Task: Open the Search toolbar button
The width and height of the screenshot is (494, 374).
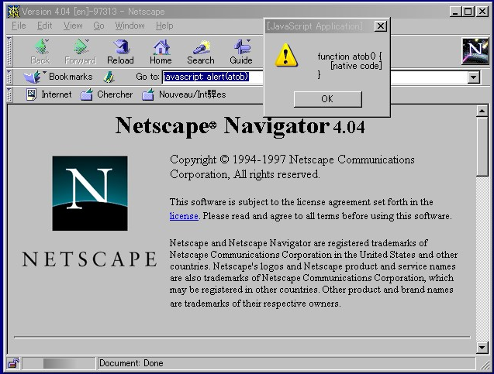Action: click(201, 52)
